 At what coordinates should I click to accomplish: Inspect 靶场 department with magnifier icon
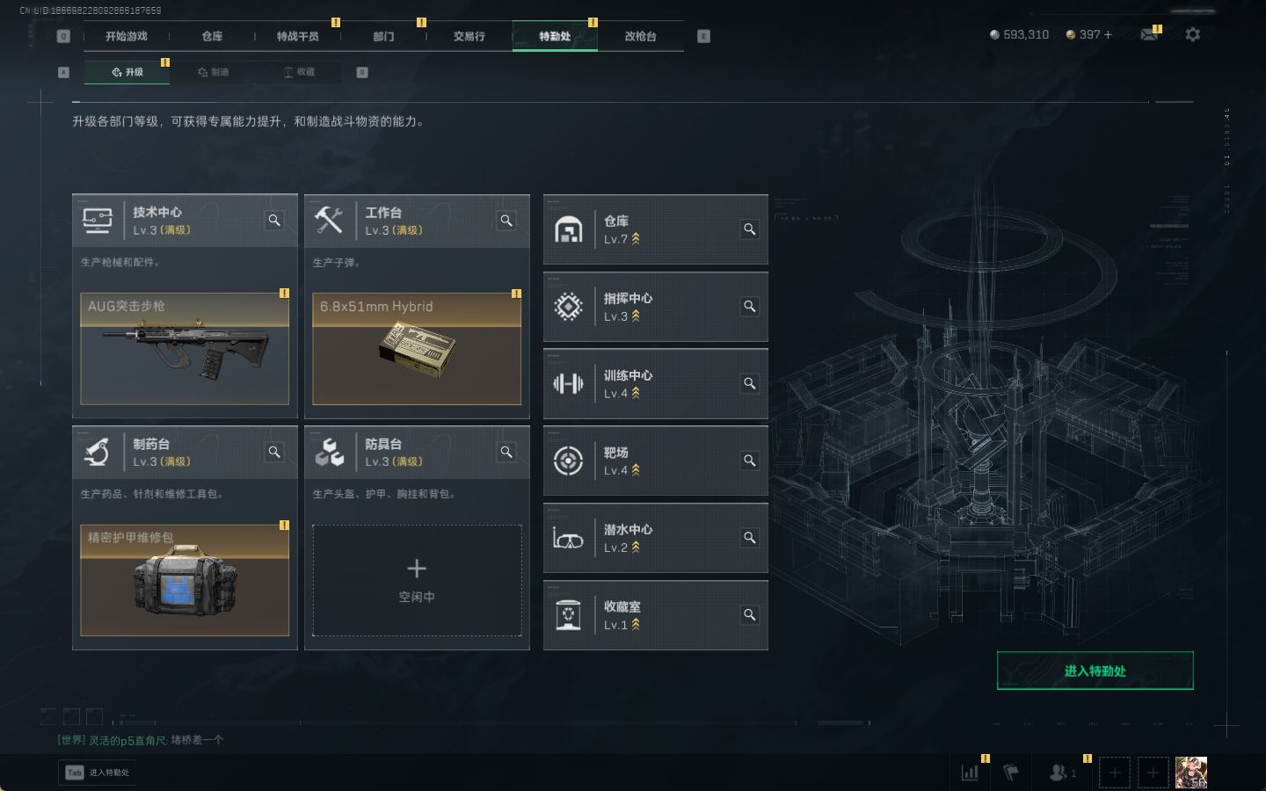click(x=750, y=461)
